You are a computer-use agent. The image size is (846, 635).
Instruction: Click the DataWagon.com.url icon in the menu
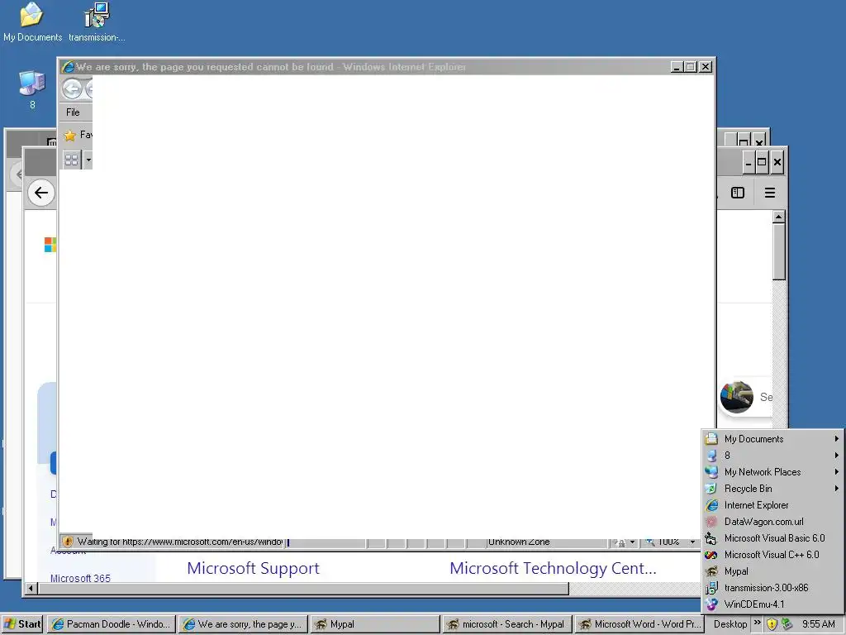711,522
